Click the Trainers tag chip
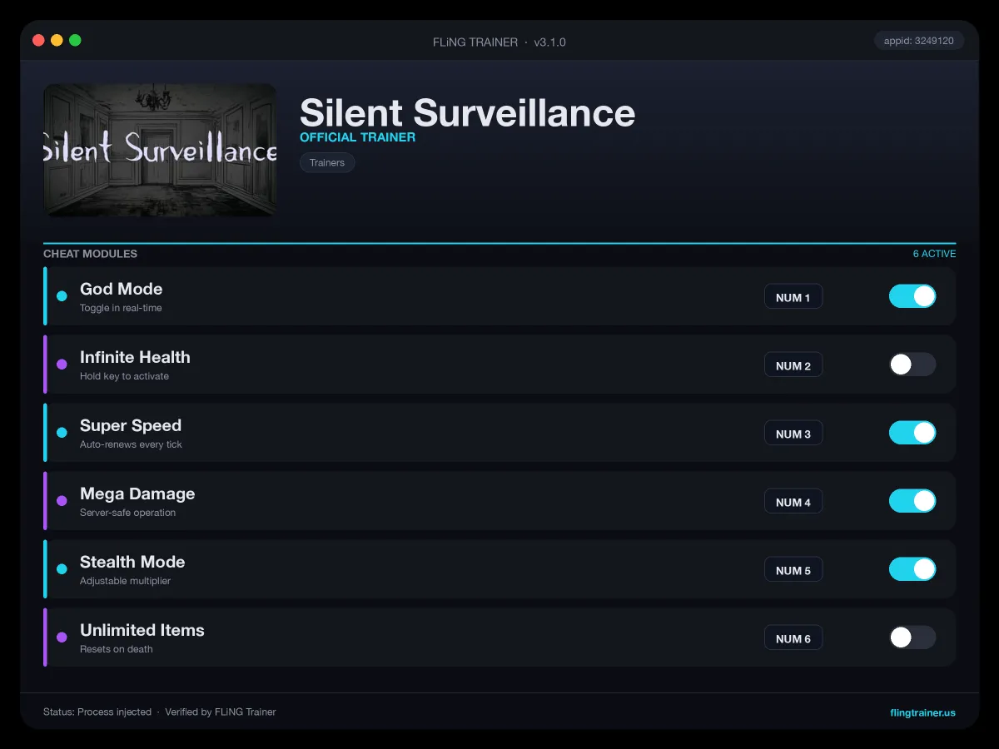 (327, 162)
